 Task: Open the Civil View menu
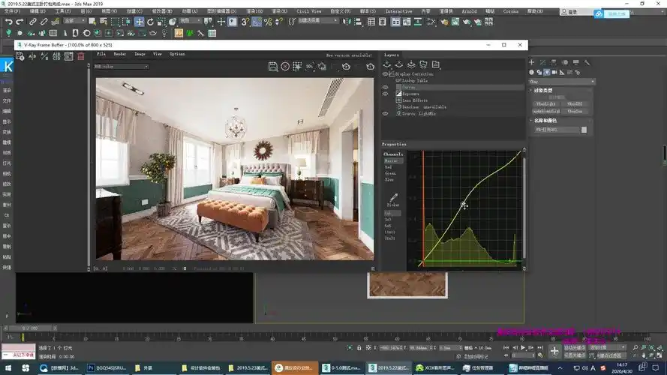(x=309, y=11)
